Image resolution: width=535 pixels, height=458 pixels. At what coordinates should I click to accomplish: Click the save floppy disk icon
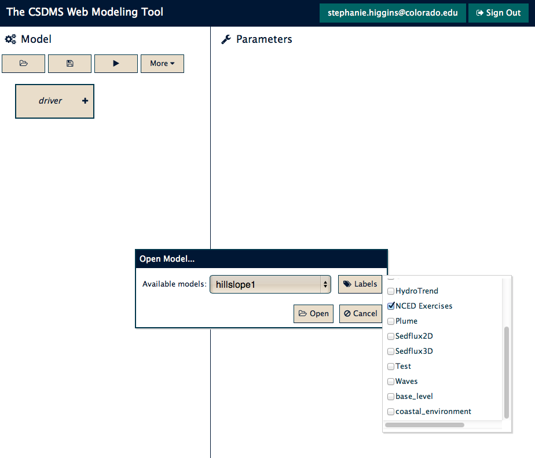point(69,64)
